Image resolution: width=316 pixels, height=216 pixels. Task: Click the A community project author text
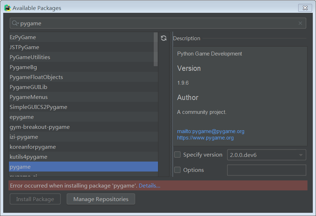click(x=202, y=112)
